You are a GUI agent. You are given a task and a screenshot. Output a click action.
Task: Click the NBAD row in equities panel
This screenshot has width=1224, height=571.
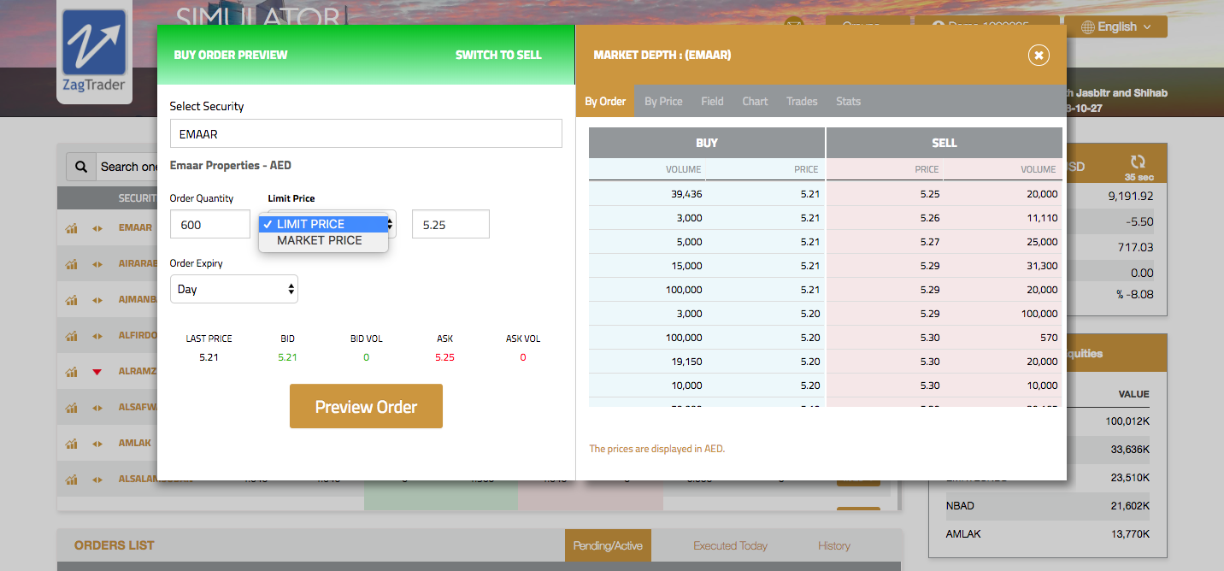pos(1048,506)
